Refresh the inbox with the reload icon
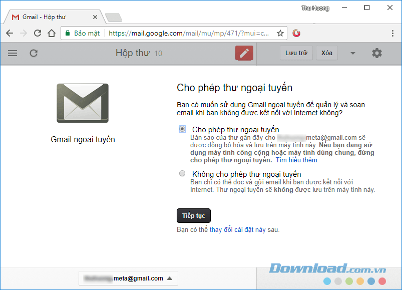Screen dimensions: 402x290 coord(33,53)
